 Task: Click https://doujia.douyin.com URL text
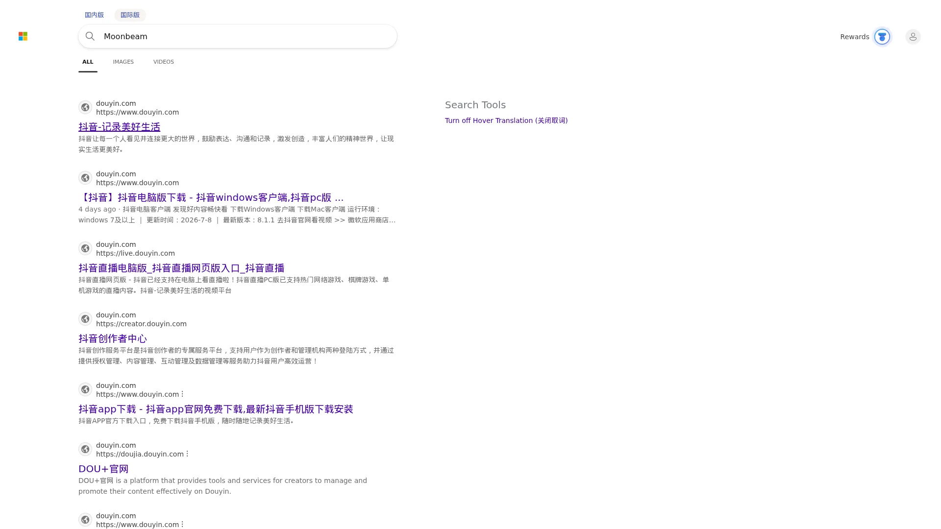[140, 454]
